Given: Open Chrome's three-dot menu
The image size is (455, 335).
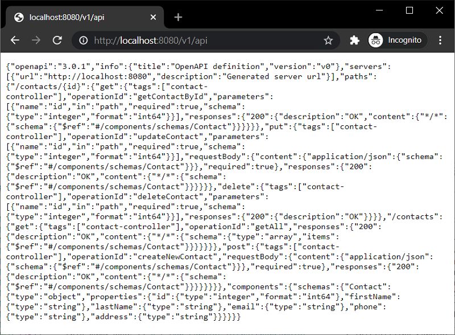Looking at the screenshot, I should [x=440, y=40].
